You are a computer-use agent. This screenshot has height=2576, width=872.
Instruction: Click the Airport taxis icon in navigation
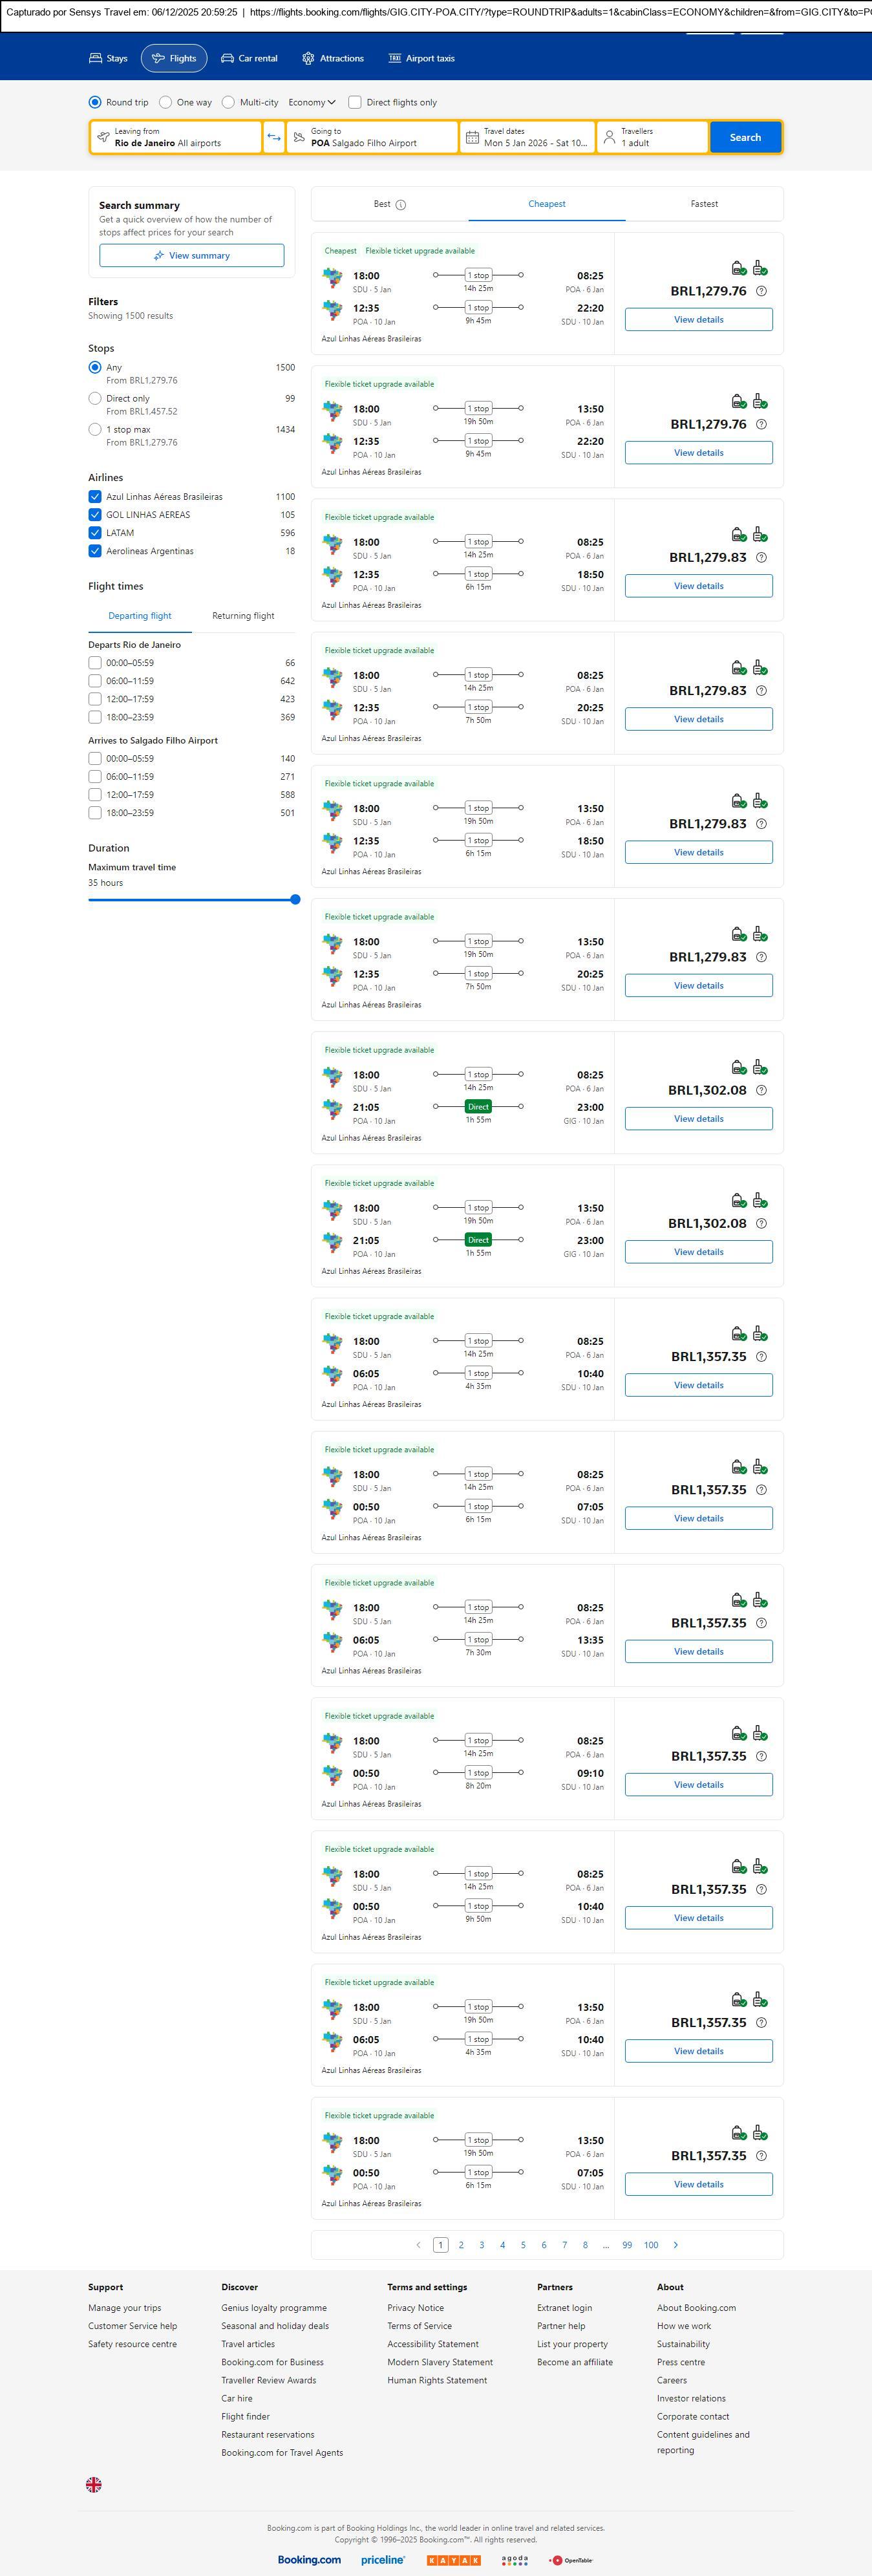[394, 59]
